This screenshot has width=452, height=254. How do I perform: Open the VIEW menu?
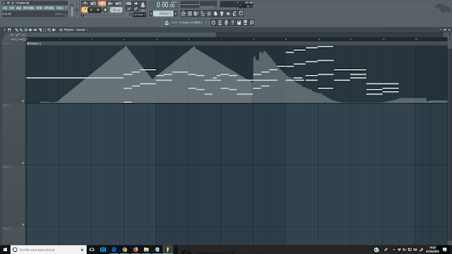click(x=40, y=8)
